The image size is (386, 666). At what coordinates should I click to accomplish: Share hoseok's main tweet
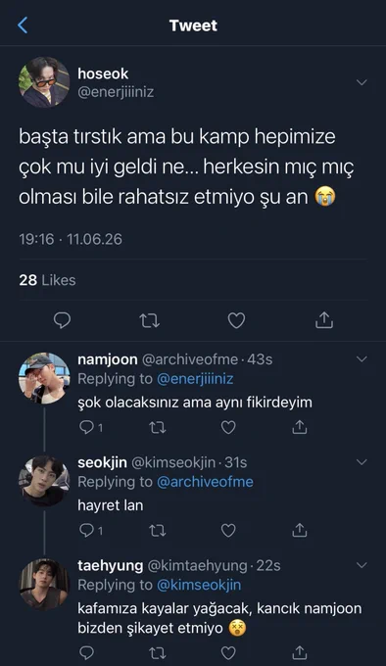point(324,320)
